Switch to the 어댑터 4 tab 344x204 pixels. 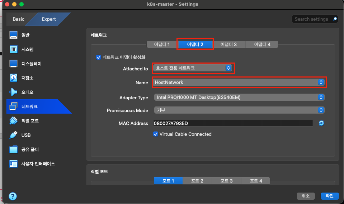click(262, 44)
